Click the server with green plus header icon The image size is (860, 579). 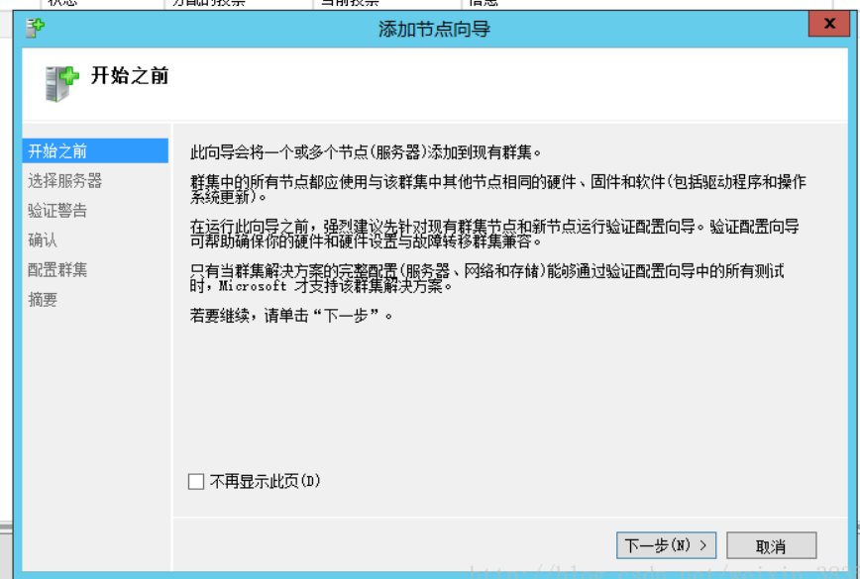click(61, 83)
